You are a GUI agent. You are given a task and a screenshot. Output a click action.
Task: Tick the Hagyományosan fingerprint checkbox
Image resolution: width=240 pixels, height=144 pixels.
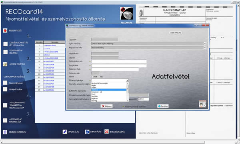(5, 83)
